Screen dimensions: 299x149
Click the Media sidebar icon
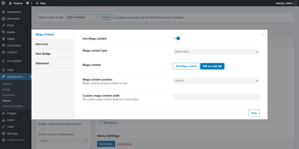(x=3, y=32)
